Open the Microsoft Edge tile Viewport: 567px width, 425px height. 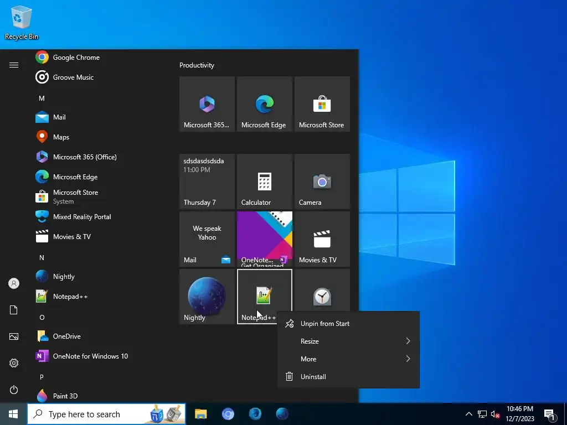(x=264, y=104)
